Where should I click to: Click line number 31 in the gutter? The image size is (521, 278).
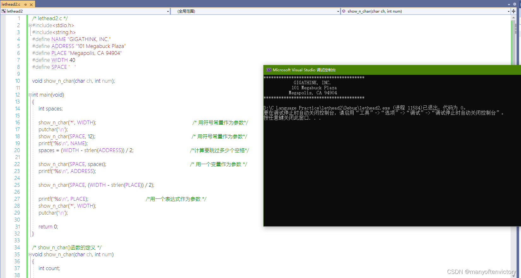[17, 227]
